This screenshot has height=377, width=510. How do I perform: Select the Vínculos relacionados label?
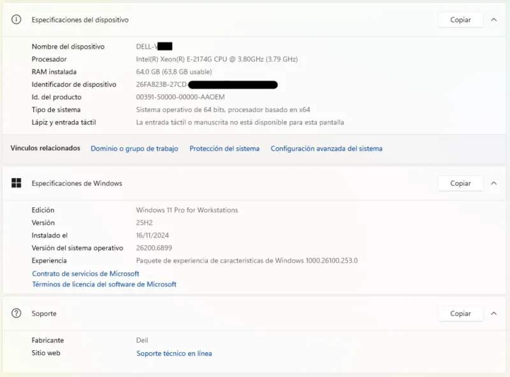(45, 148)
